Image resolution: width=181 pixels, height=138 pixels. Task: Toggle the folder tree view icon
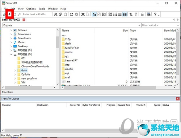[94, 14]
